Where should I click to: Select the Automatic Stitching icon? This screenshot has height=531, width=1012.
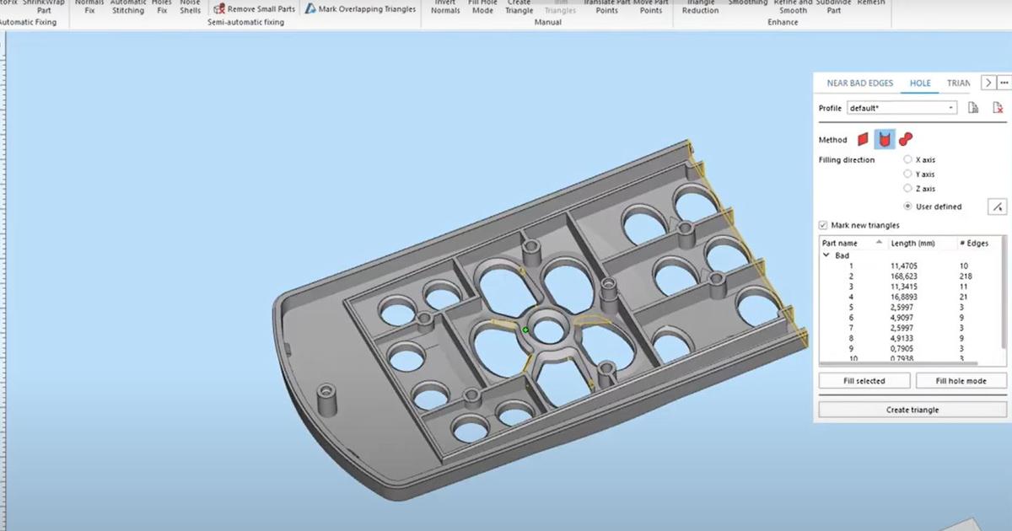[128, 8]
